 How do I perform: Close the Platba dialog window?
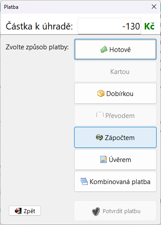[x=154, y=7]
